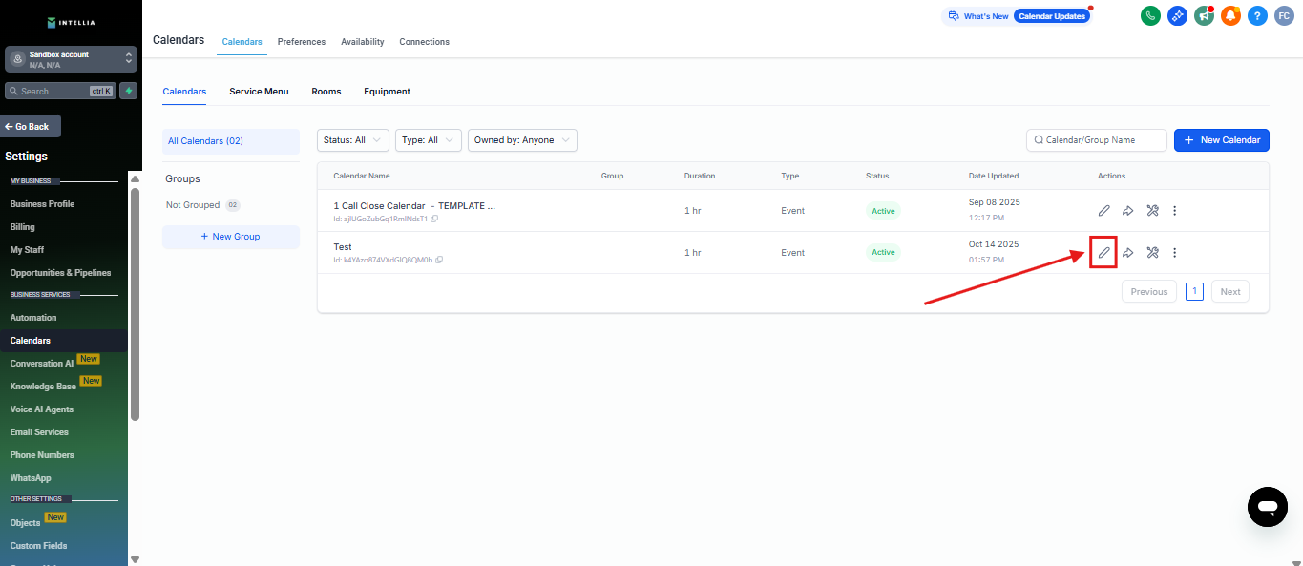Click the Calendar/Group Name search field
Screen dimensions: 1303x566
[x=1097, y=140]
